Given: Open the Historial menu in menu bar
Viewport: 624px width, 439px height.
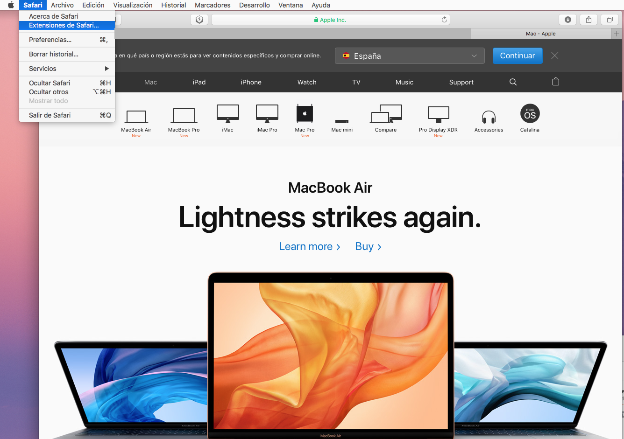Looking at the screenshot, I should (x=173, y=5).
